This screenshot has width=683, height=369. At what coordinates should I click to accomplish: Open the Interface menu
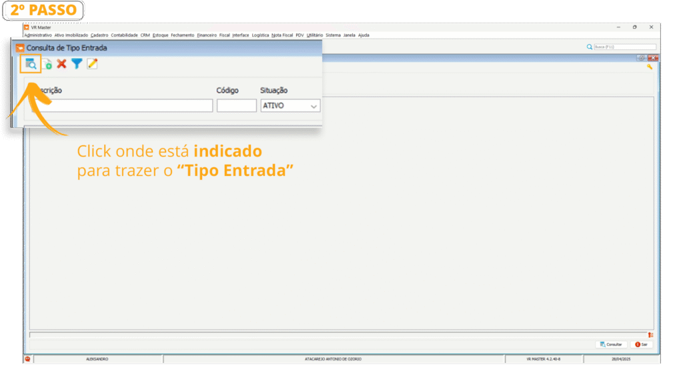(240, 35)
